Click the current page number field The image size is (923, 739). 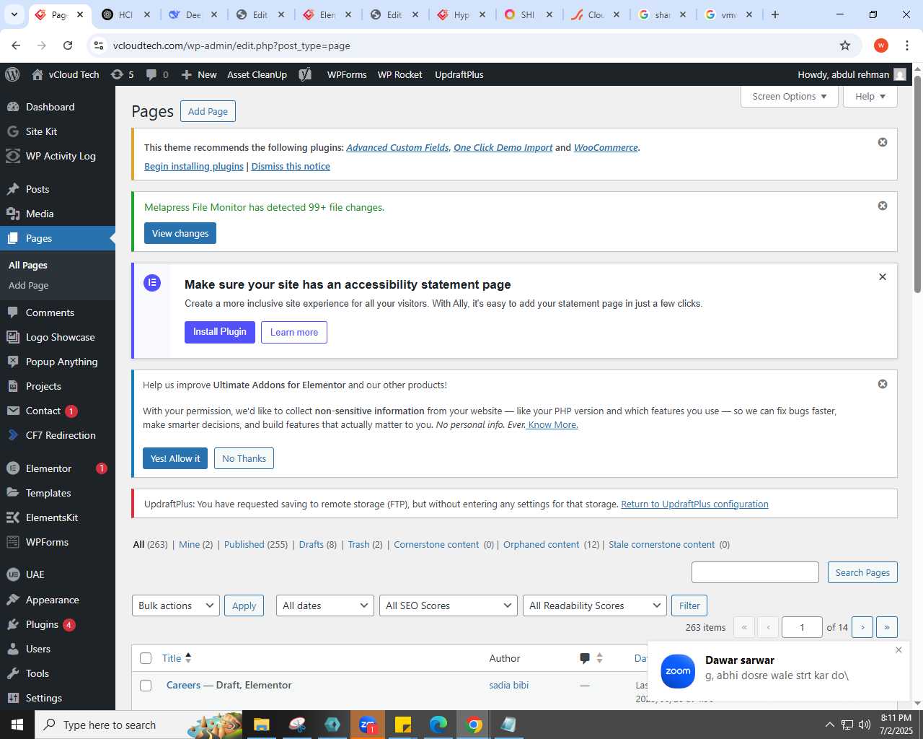click(802, 627)
